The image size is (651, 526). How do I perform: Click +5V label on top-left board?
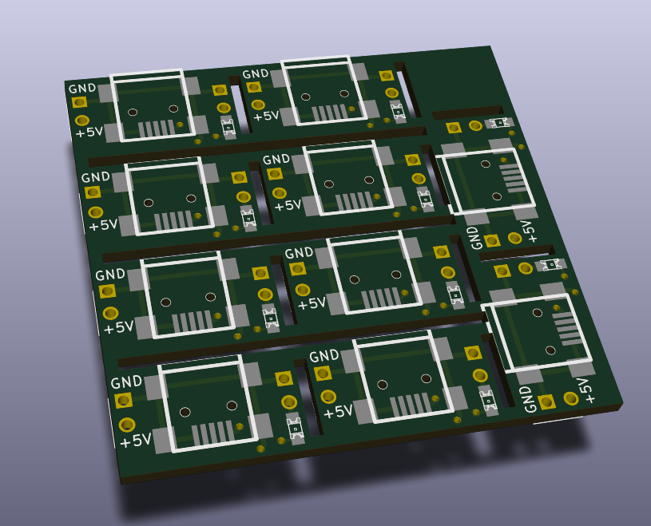(89, 132)
